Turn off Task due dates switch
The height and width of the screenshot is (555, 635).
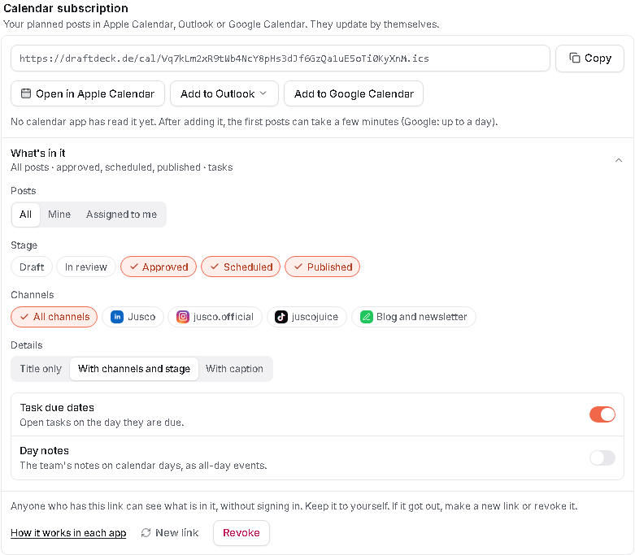tap(602, 414)
